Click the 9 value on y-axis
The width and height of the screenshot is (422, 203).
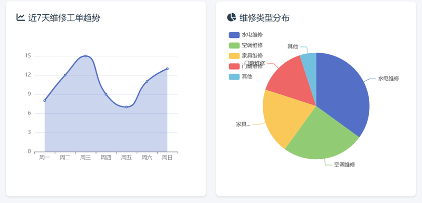[x=30, y=94]
